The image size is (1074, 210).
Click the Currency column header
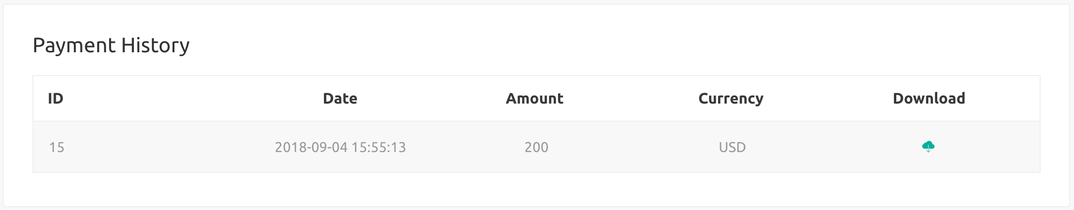pyautogui.click(x=730, y=98)
